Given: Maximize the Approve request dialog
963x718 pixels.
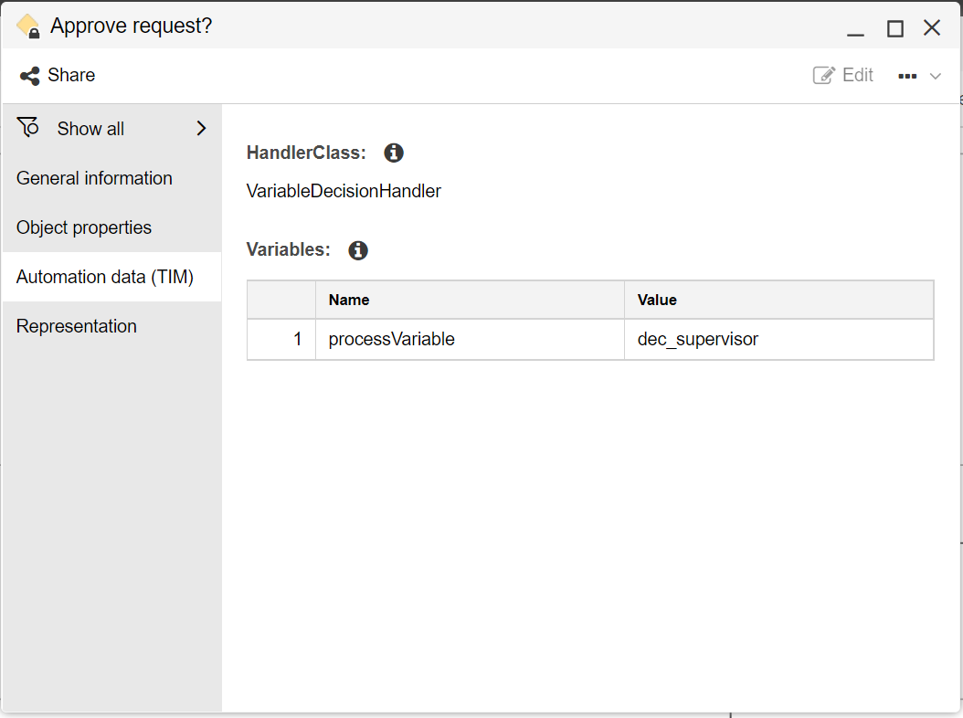Looking at the screenshot, I should pyautogui.click(x=895, y=28).
